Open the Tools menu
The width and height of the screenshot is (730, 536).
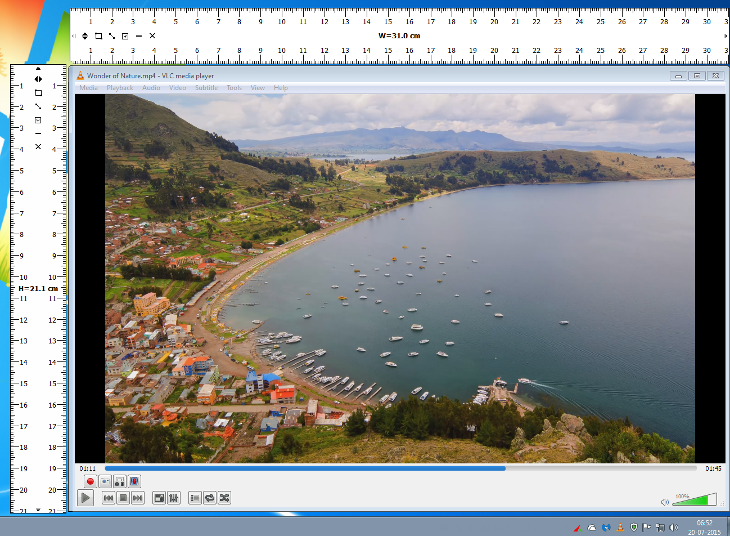point(234,88)
